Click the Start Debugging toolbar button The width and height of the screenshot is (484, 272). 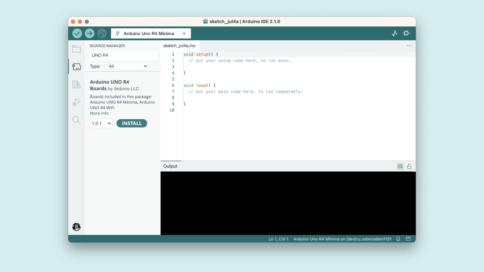click(x=102, y=33)
